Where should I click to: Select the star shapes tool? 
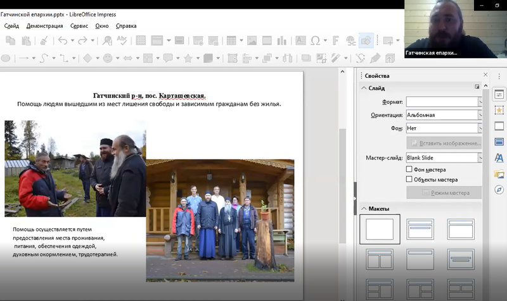(x=188, y=58)
